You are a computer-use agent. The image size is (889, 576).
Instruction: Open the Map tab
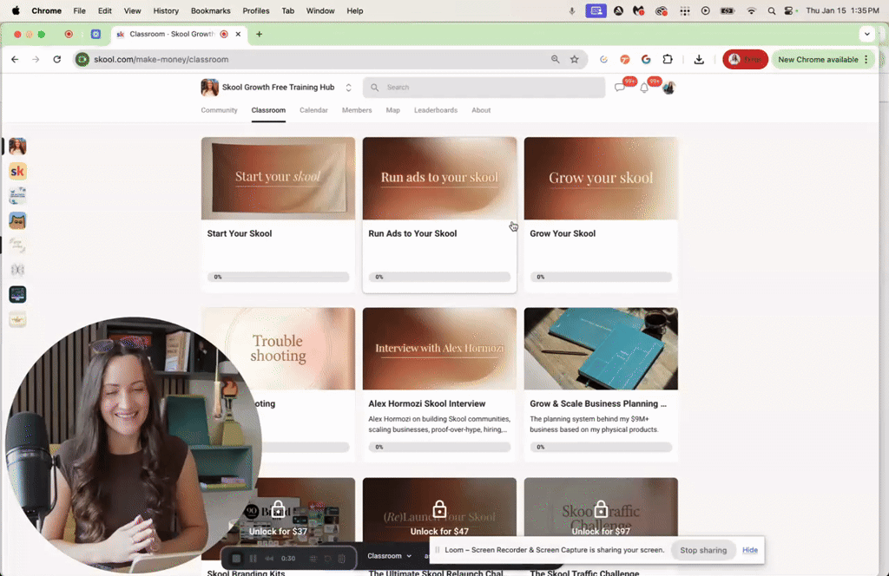[x=393, y=110]
